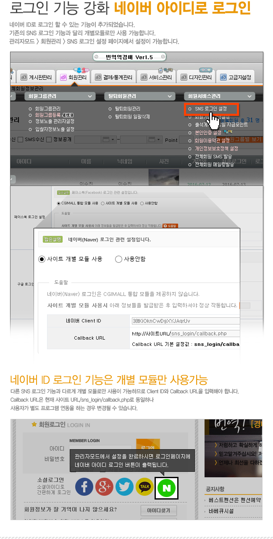Open the 게시판관리 tab
The width and height of the screenshot is (273, 539).
[x=36, y=77]
